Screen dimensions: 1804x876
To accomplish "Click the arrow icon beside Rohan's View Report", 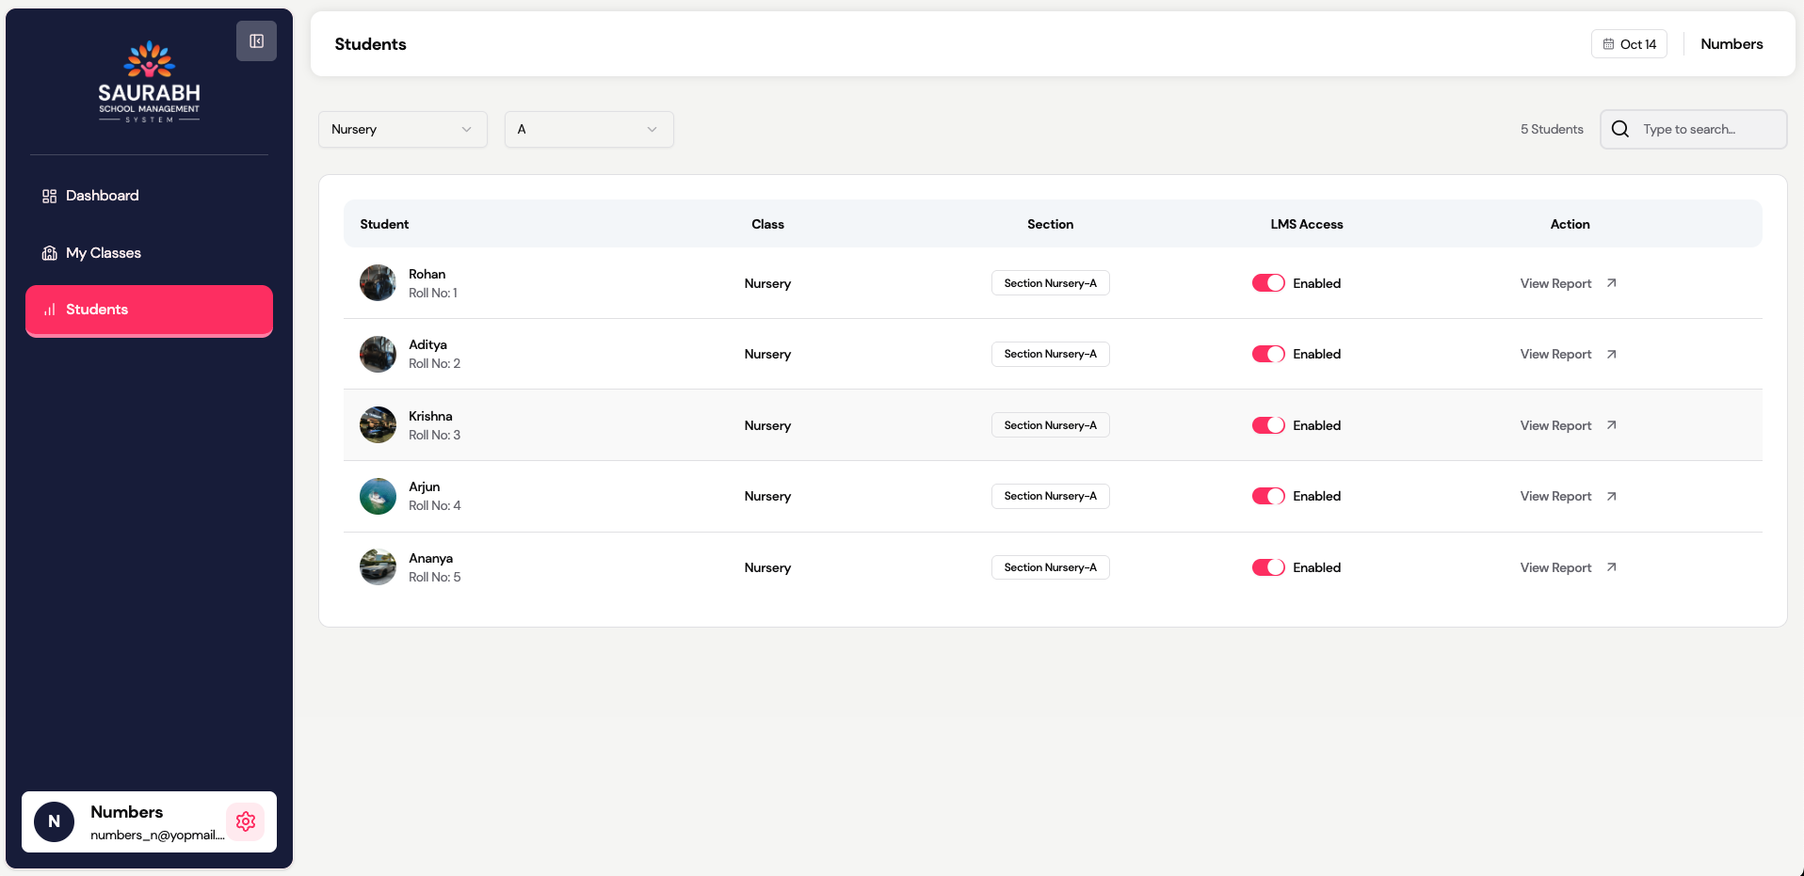I will (1611, 283).
